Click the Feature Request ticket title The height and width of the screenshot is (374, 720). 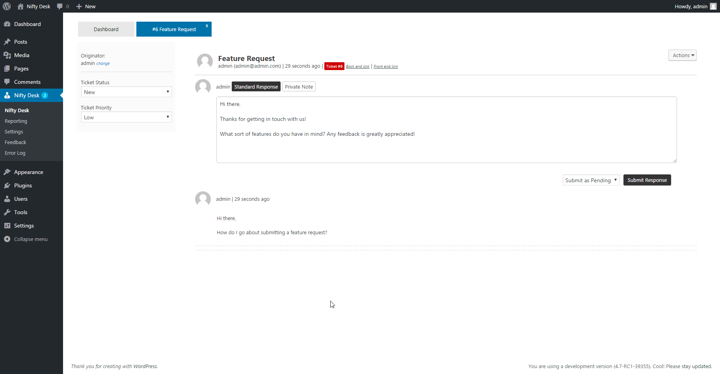click(x=246, y=58)
